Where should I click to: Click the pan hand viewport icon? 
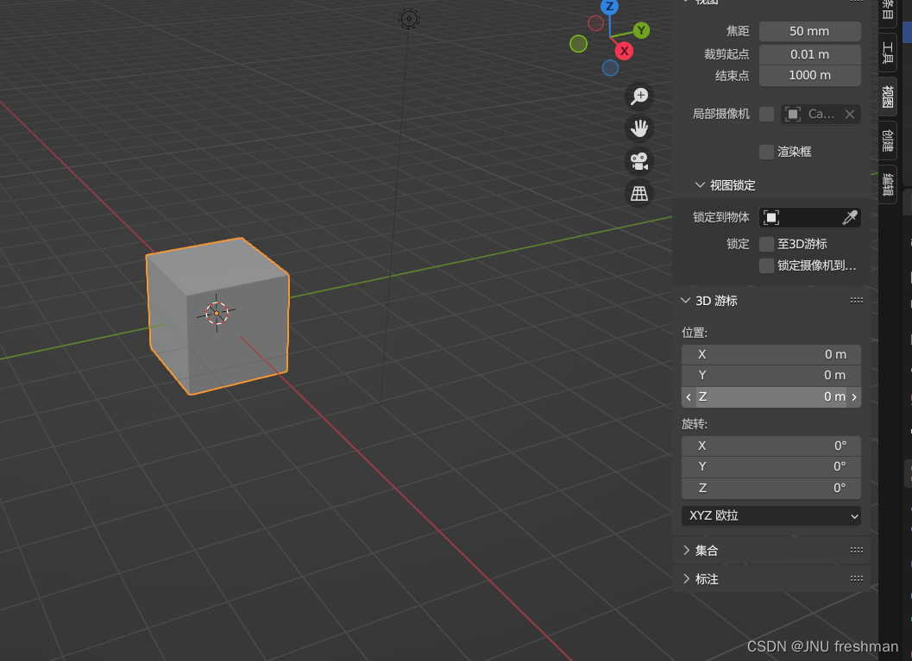point(639,128)
